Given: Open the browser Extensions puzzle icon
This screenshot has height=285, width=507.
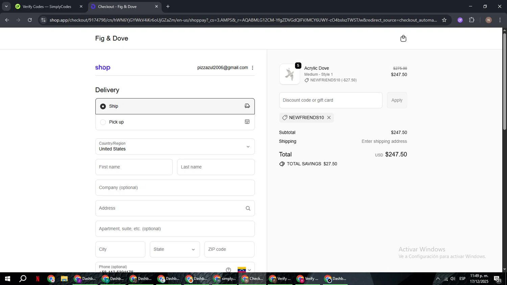Looking at the screenshot, I should (x=472, y=20).
